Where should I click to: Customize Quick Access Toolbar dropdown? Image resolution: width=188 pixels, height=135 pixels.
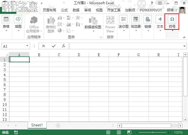41,3
